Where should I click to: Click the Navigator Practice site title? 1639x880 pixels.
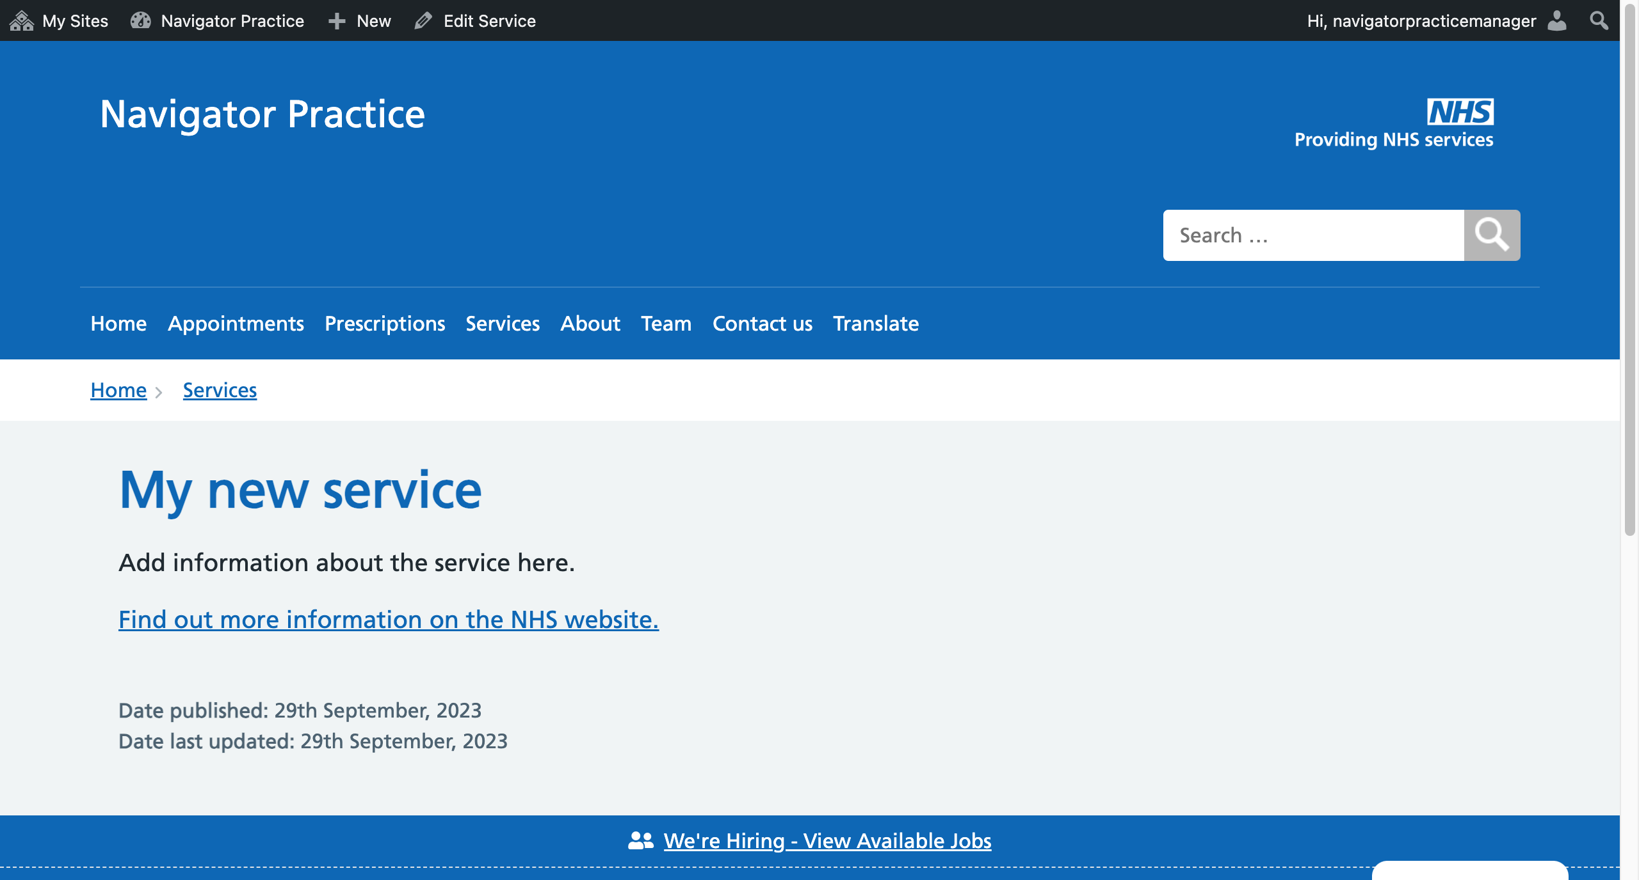262,115
